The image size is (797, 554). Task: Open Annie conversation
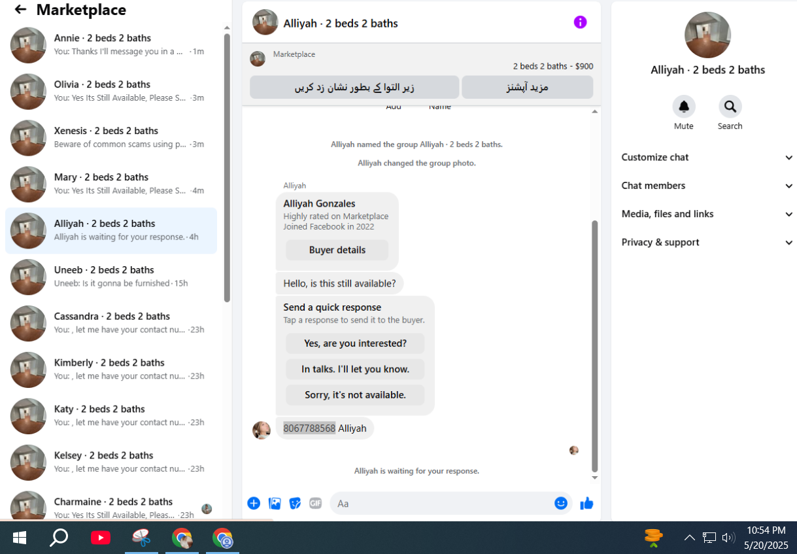click(x=111, y=44)
